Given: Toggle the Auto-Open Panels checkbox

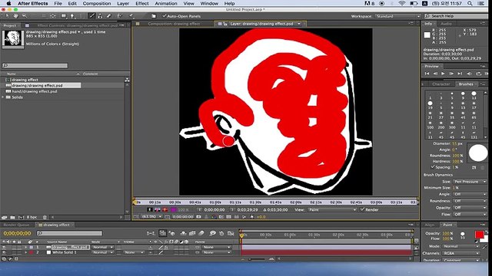Looking at the screenshot, I should [x=164, y=16].
